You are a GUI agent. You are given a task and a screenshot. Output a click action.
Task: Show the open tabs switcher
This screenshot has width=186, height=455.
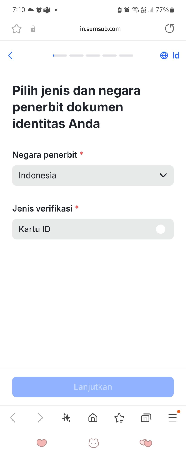click(x=146, y=418)
